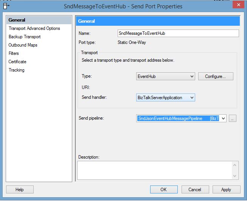This screenshot has width=247, height=201.
Task: Click the Apply button
Action: [226, 189]
